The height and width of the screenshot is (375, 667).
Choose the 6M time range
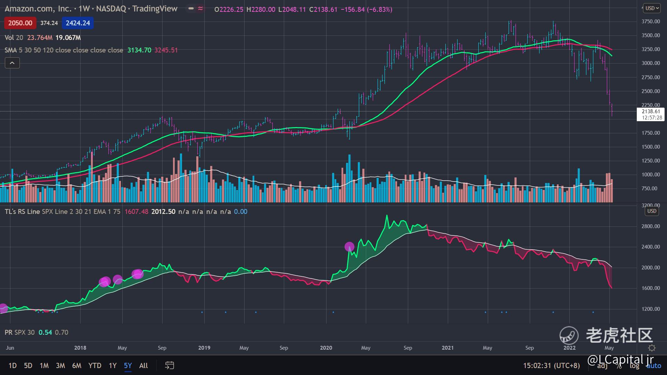[x=76, y=365]
